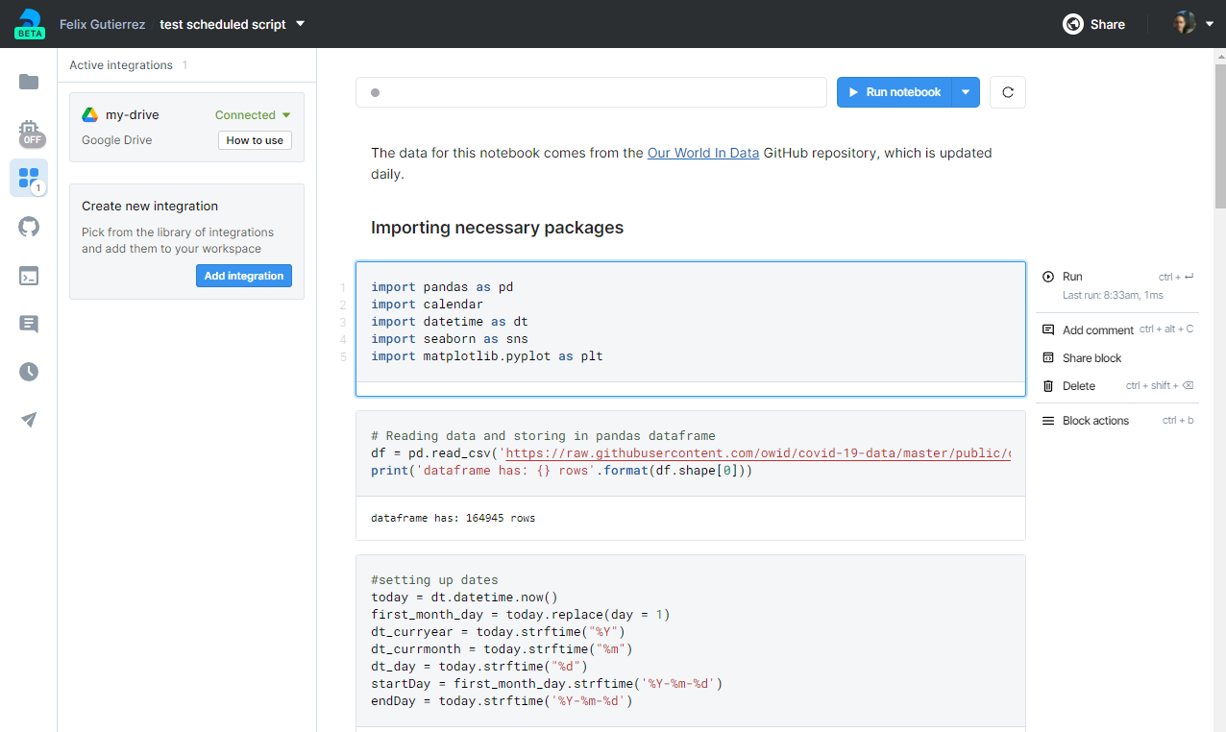Click the read_csv code block
Viewport: 1226px width, 732px height.
[691, 453]
